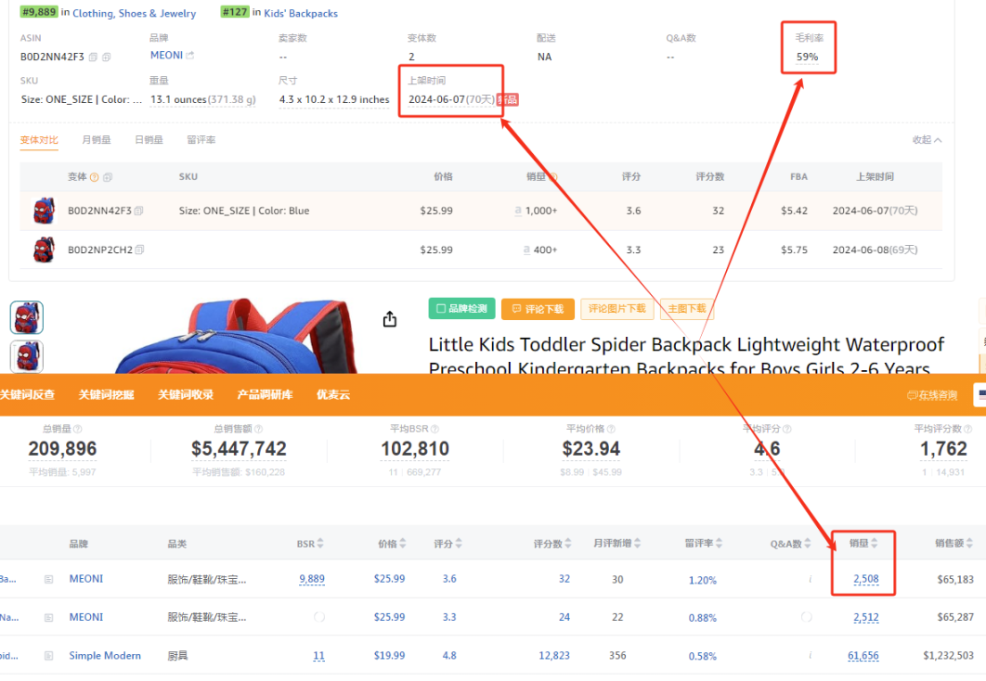Select the blue backpack thumbnail in the B0D2NN42F3 row
This screenshot has height=681, width=986.
pos(44,211)
